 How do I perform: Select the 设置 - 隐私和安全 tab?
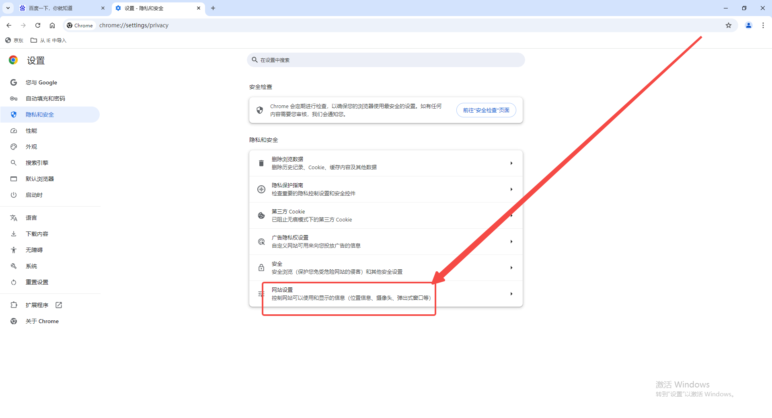coord(158,8)
